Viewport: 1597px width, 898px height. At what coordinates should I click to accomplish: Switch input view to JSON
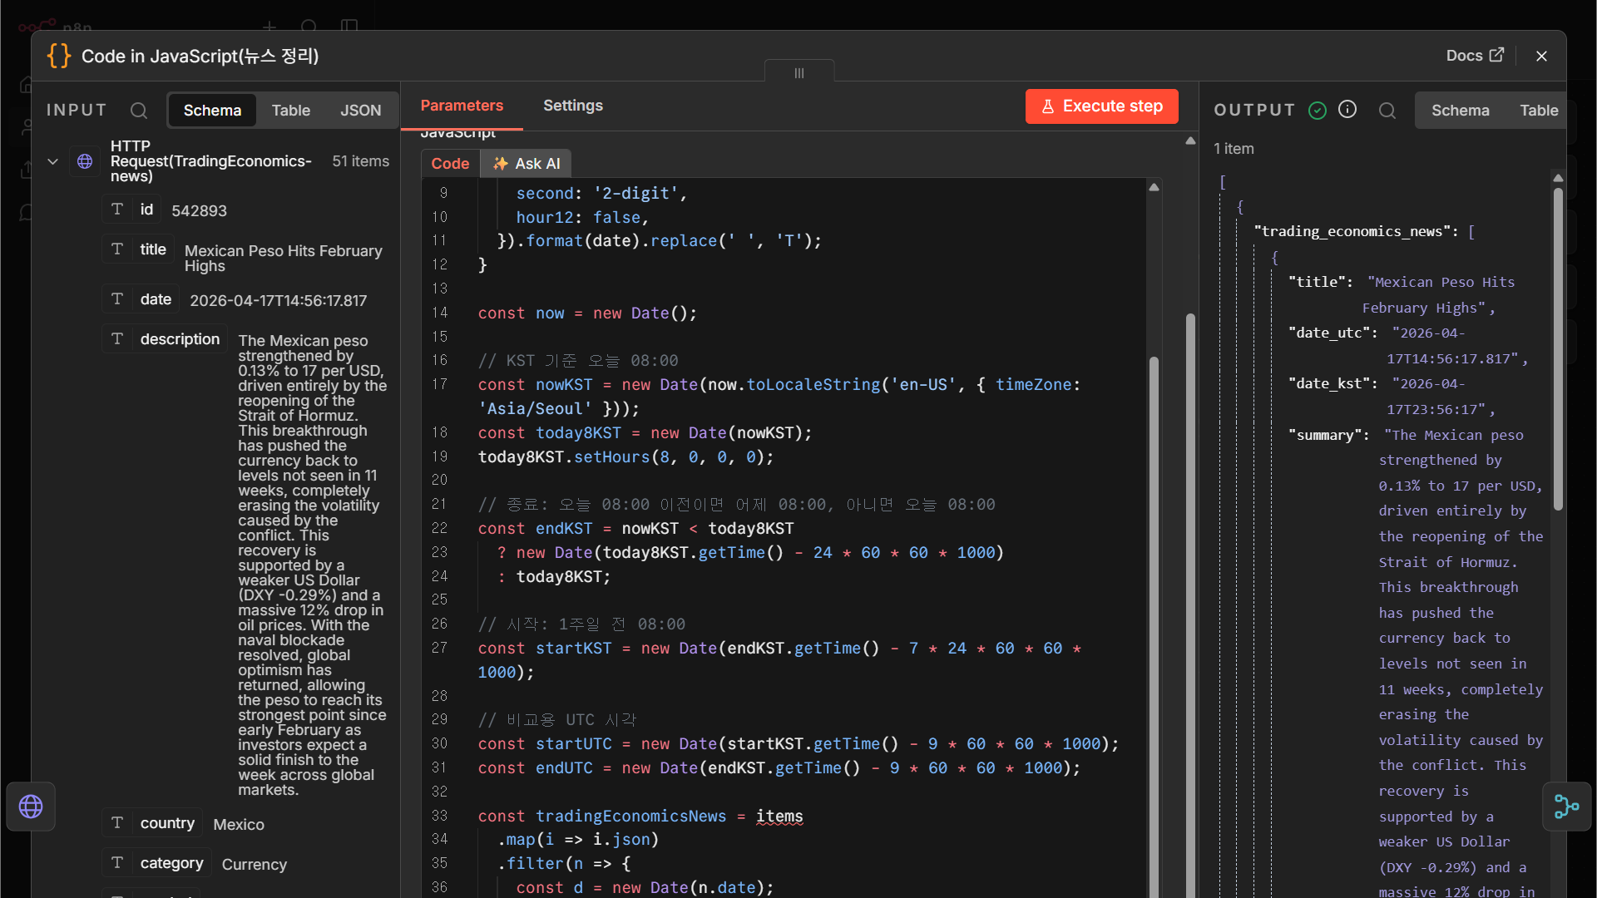coord(360,111)
